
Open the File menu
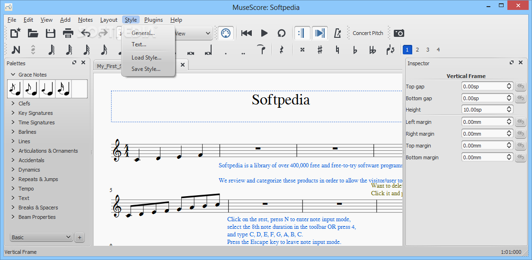(x=11, y=20)
